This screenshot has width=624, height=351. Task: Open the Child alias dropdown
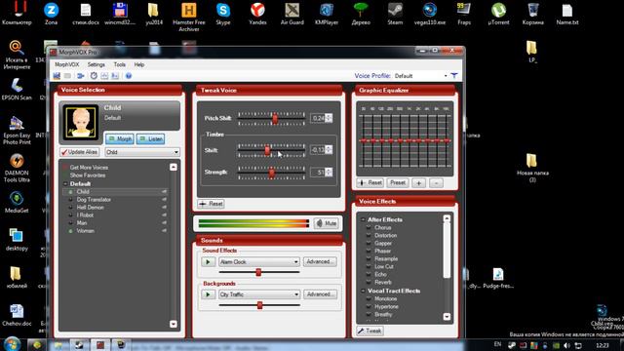pos(142,152)
